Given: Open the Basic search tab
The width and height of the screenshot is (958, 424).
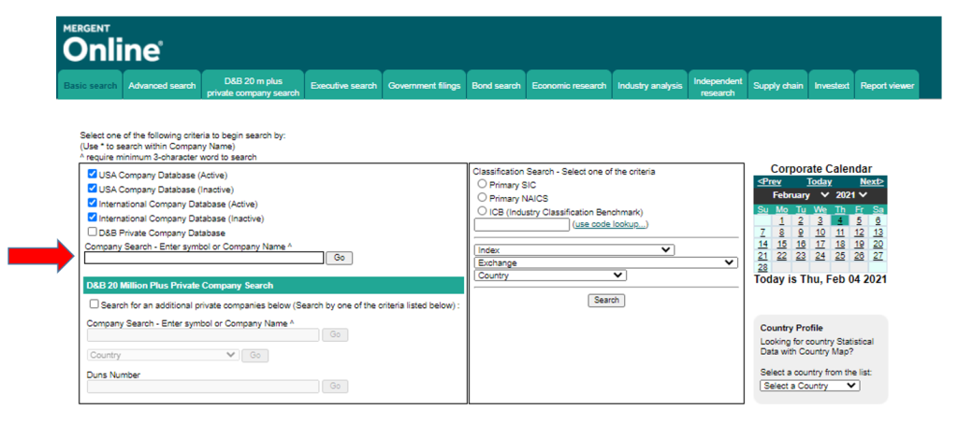Looking at the screenshot, I should pyautogui.click(x=91, y=85).
